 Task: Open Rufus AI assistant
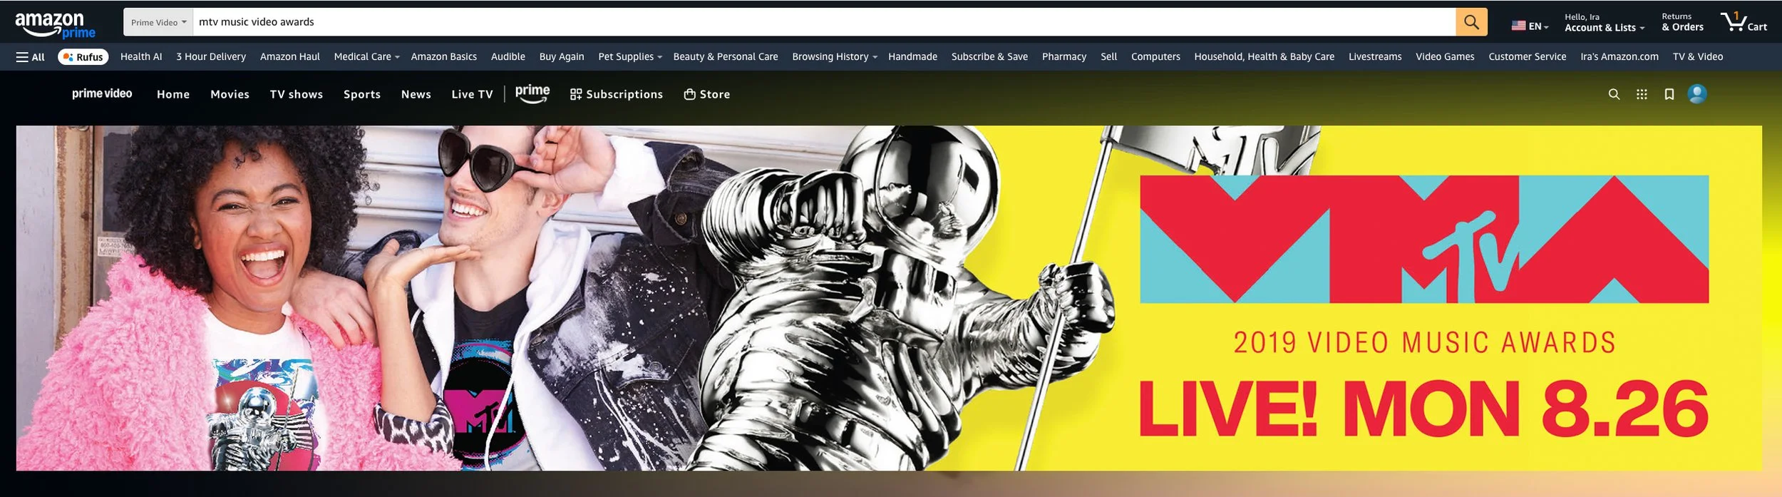coord(83,57)
